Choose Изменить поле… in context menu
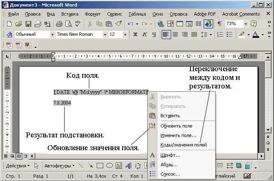The height and width of the screenshot is (181, 274). pyautogui.click(x=181, y=135)
